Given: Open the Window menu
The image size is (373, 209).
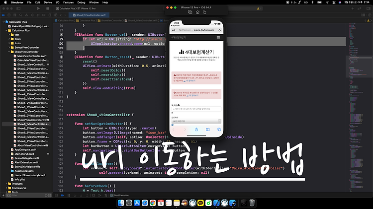Looking at the screenshot, I should [93, 2].
